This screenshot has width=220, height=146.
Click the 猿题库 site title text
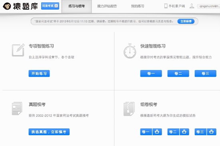25,6
